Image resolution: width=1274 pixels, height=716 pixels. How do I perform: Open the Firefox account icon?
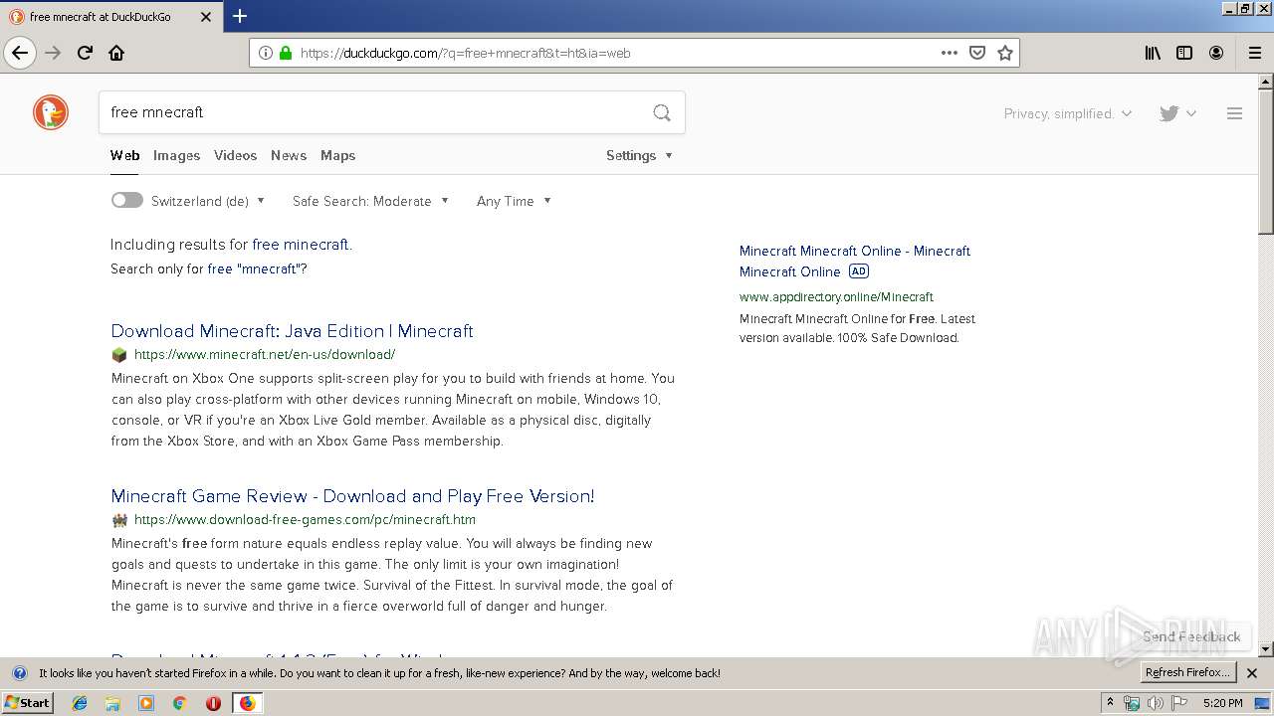click(x=1216, y=53)
